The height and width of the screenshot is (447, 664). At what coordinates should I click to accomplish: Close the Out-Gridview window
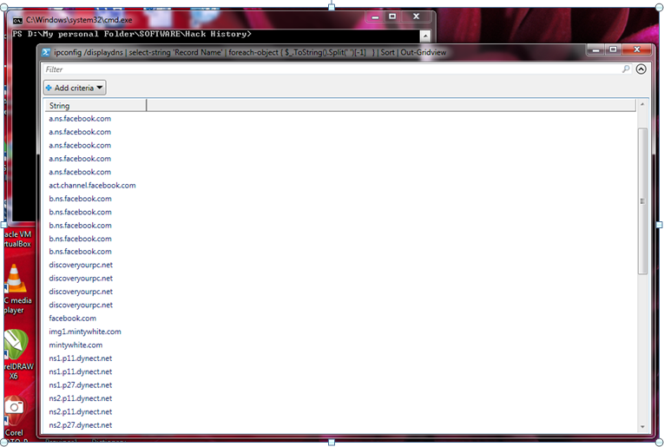tap(636, 50)
